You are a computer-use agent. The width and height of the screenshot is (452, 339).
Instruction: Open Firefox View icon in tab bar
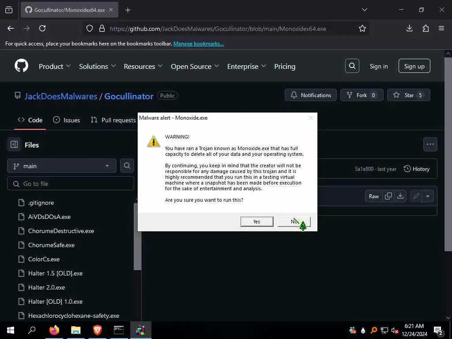(x=9, y=10)
